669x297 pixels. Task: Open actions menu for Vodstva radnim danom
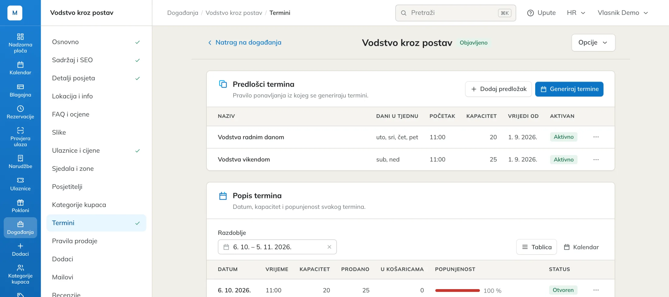596,137
